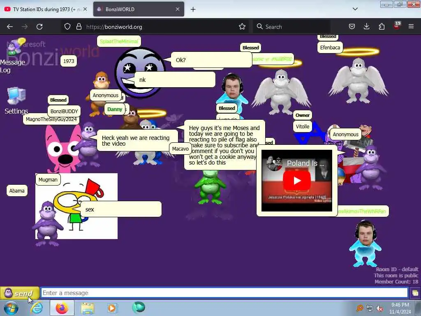Click the BonziBUDDY name tag

[x=64, y=111]
